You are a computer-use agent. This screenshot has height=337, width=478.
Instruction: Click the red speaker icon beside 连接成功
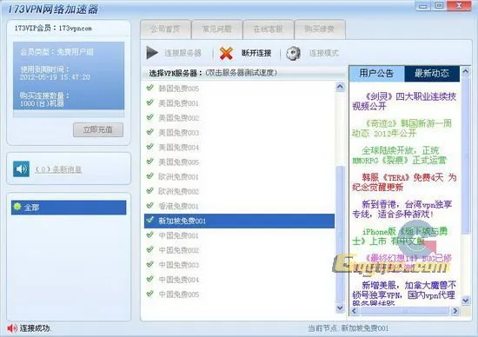click(12, 328)
